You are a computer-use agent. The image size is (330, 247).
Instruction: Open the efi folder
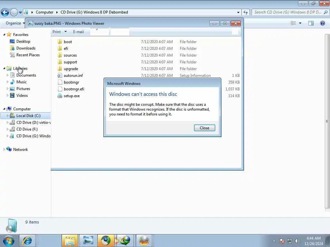66,48
